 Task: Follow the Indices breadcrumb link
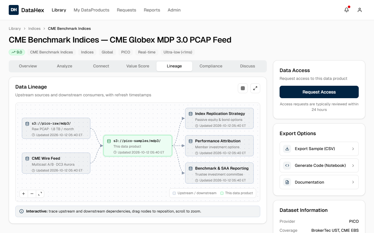34,29
